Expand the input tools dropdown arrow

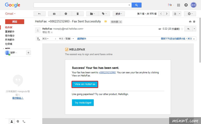point(179,14)
